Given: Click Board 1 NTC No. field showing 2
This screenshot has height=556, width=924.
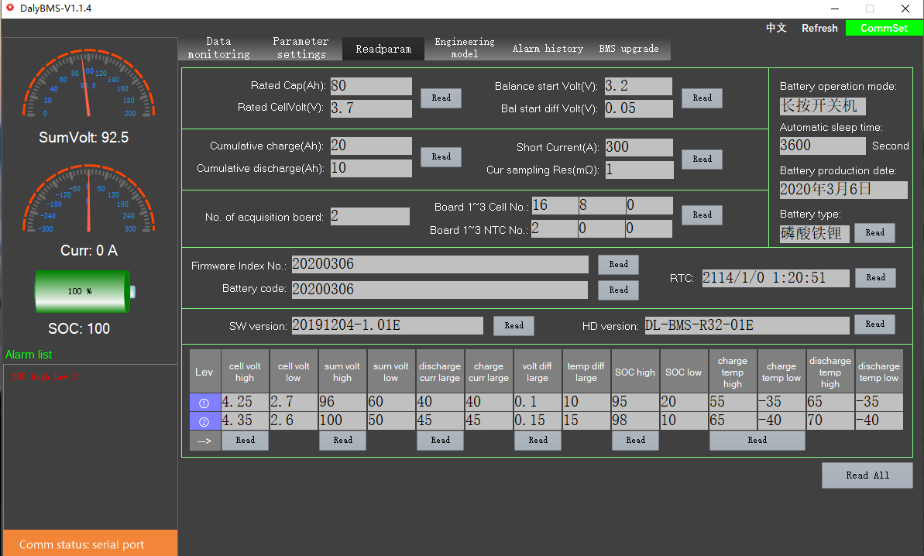Looking at the screenshot, I should [x=555, y=228].
